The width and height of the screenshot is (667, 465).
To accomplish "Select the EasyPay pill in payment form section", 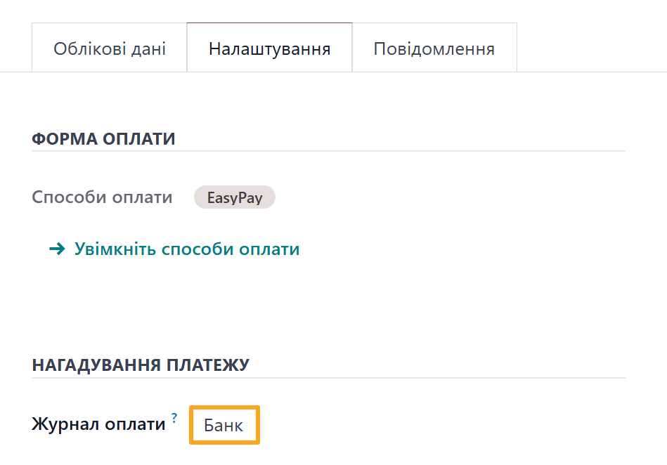I will (x=235, y=197).
